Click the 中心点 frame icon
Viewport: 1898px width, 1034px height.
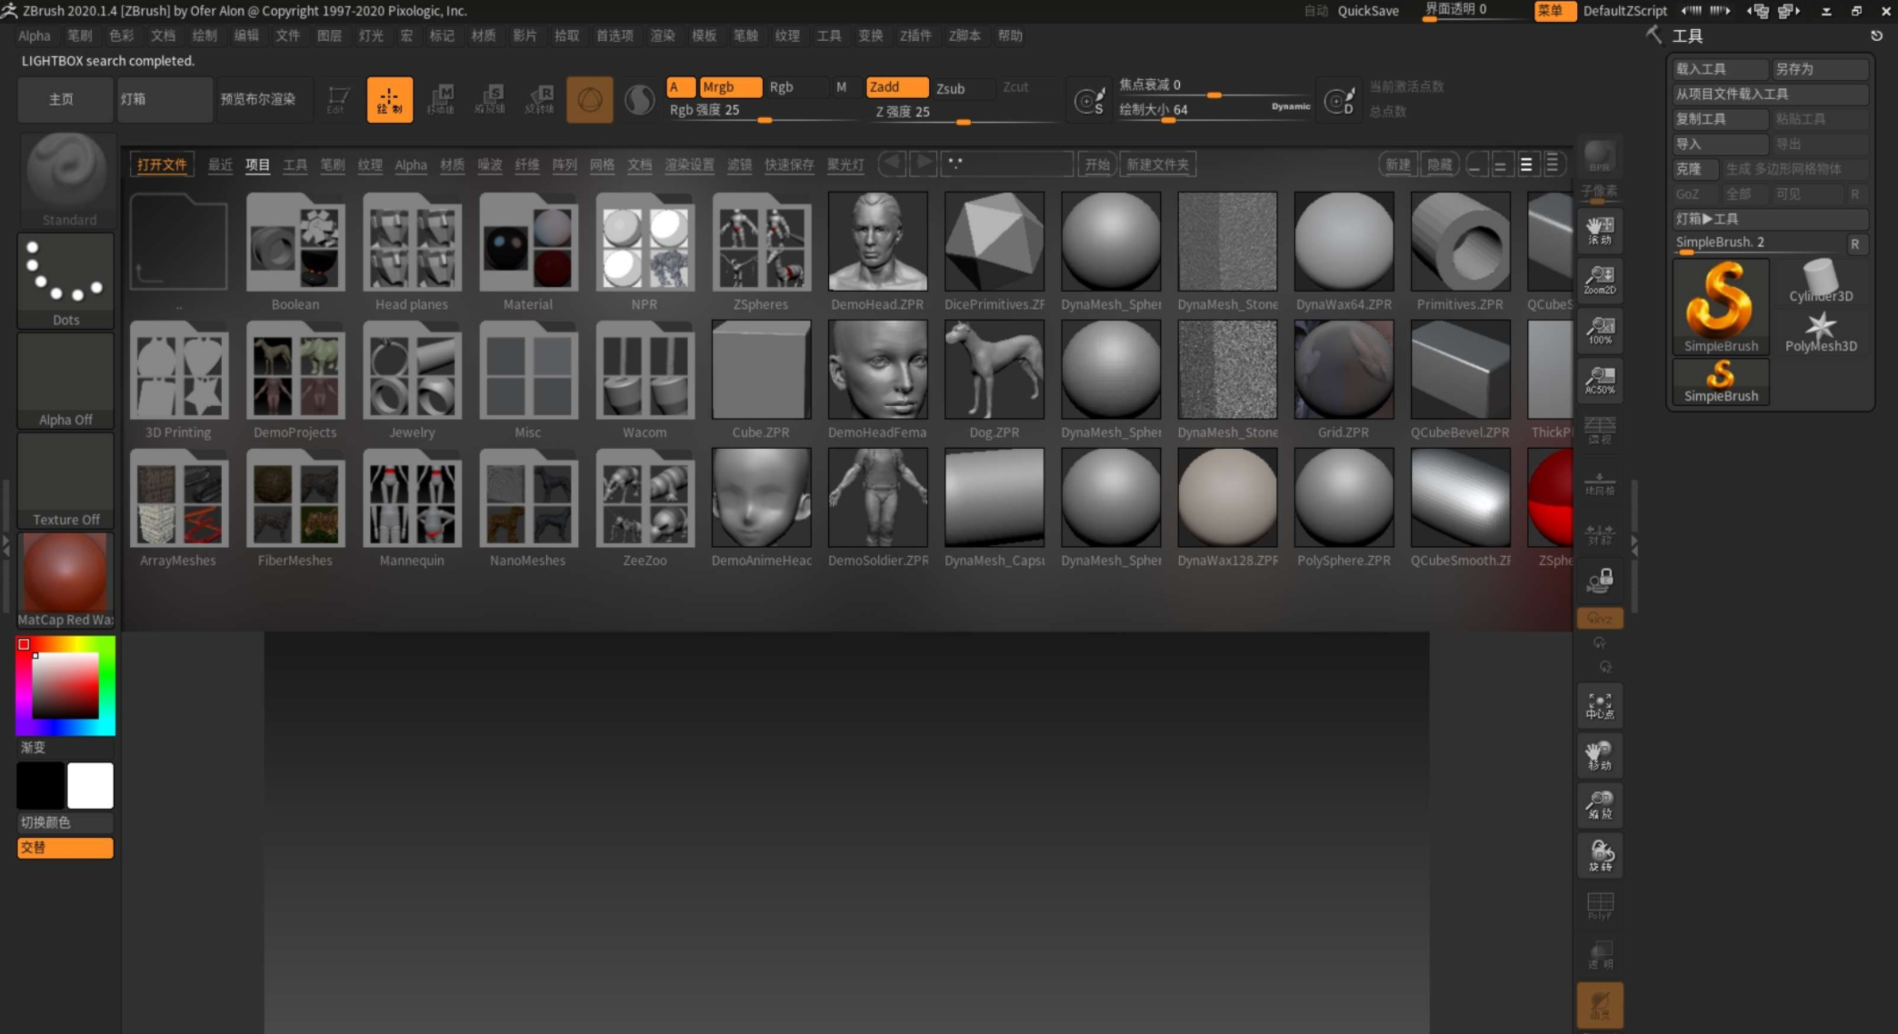tap(1600, 706)
